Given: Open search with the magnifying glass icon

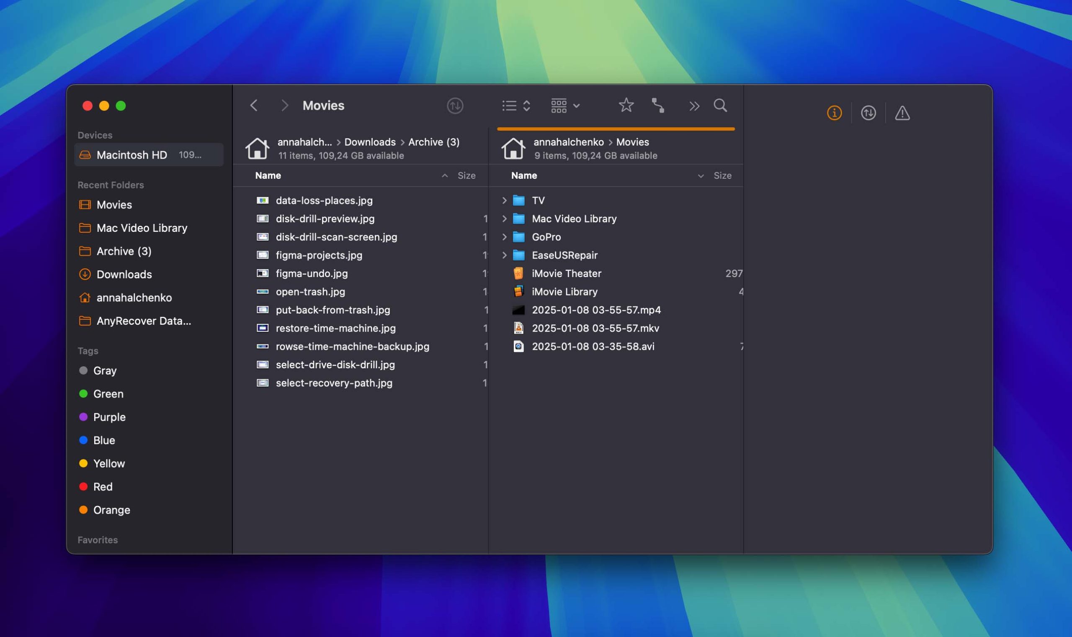Looking at the screenshot, I should (x=720, y=105).
